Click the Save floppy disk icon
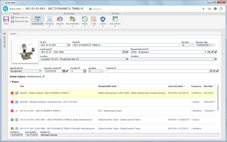This screenshot has height=142, width=227. pyautogui.click(x=6, y=19)
